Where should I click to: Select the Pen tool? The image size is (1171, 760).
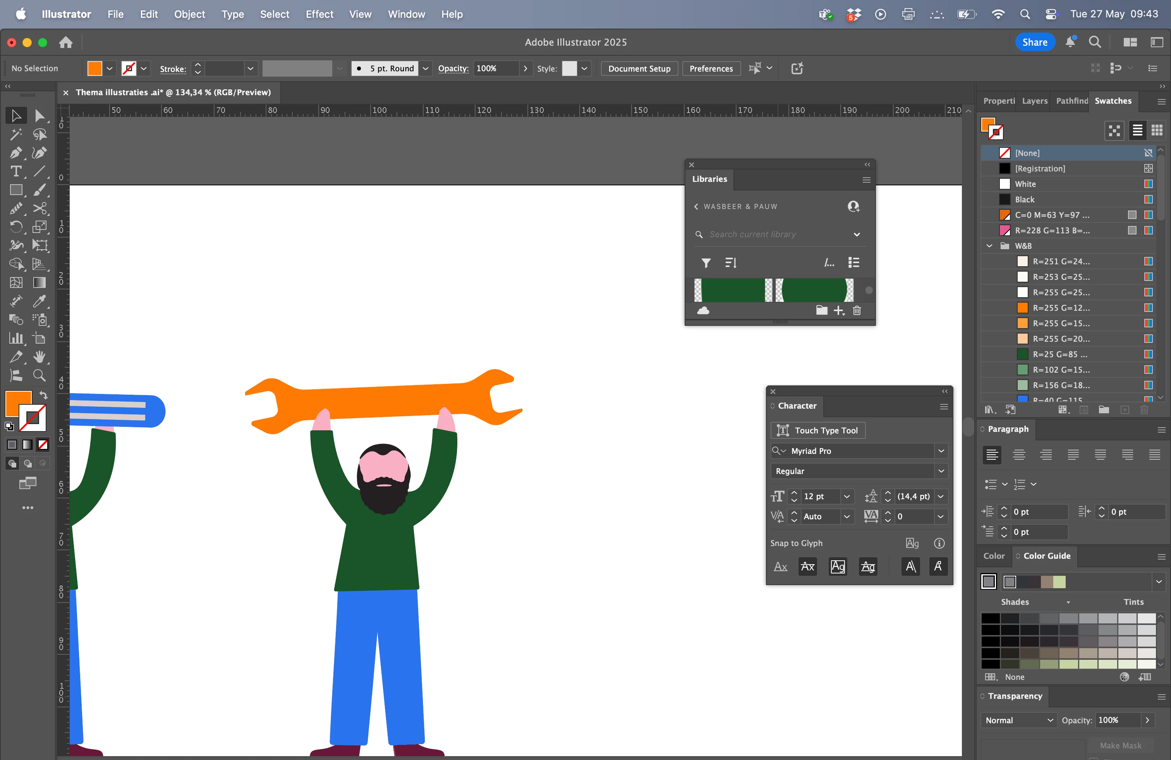coord(16,153)
